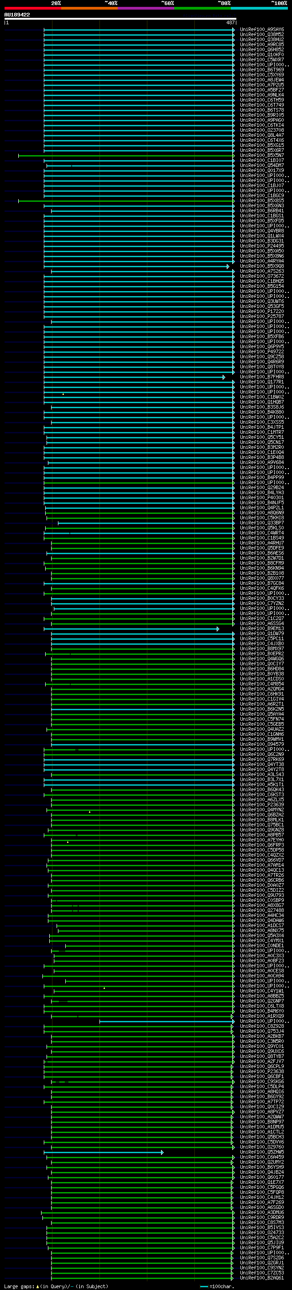Click the alignment bar for UniRef100_A9SAY6

[139, 30]
